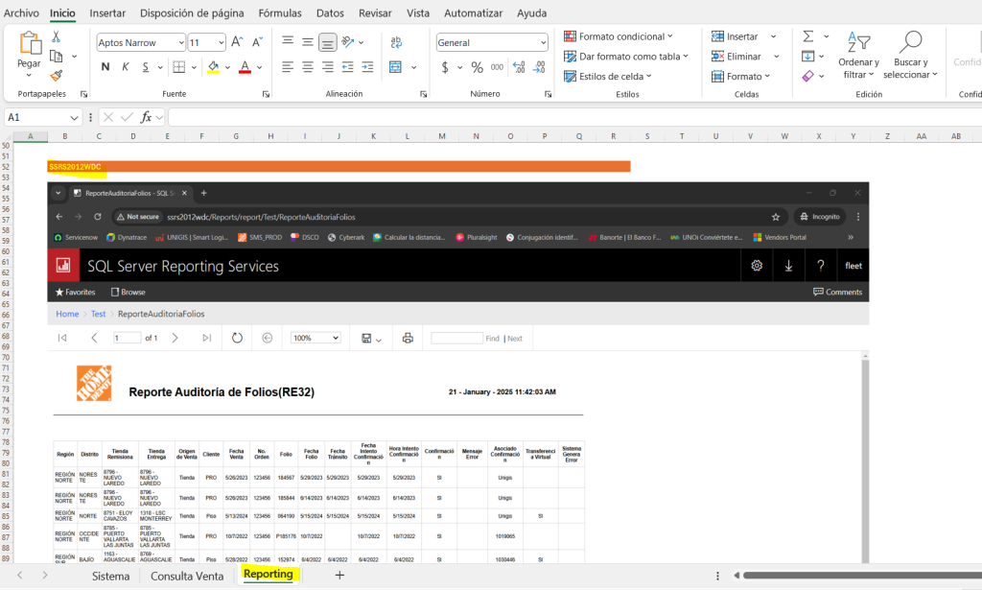The height and width of the screenshot is (590, 982).
Task: Align text left icon
Action: pos(288,67)
